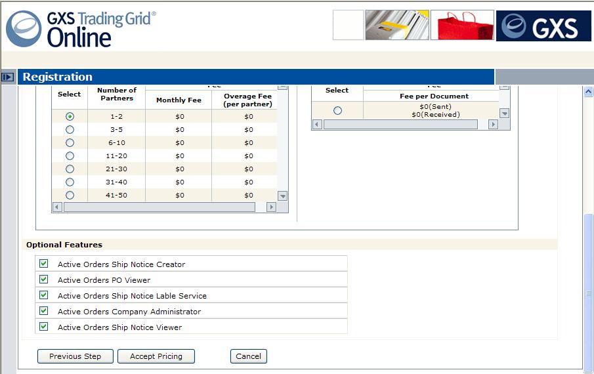The width and height of the screenshot is (594, 374).
Task: Select the 6-10 partners radio button
Action: tap(70, 143)
